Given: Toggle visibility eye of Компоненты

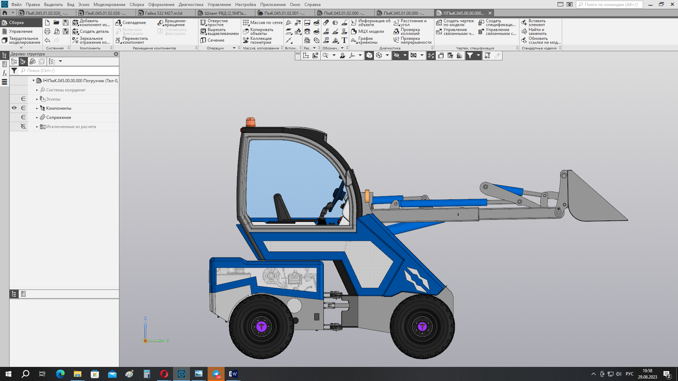Looking at the screenshot, I should tap(14, 108).
